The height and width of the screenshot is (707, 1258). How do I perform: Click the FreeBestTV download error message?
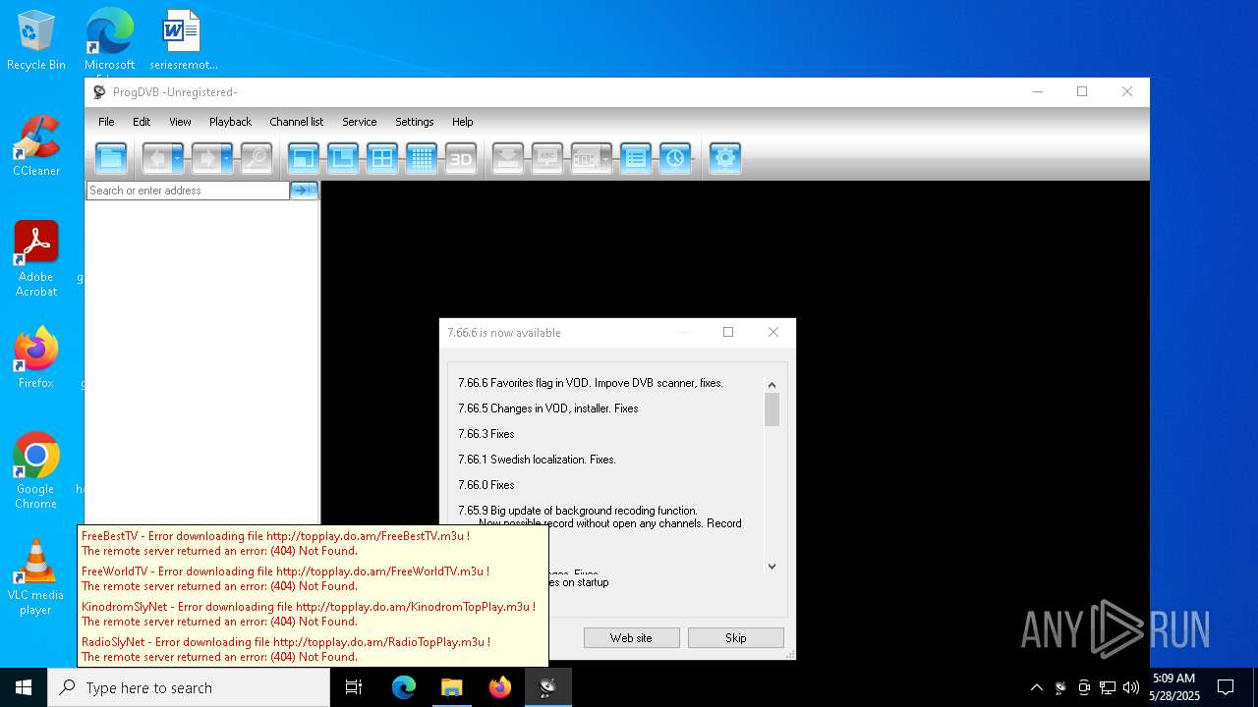point(275,544)
